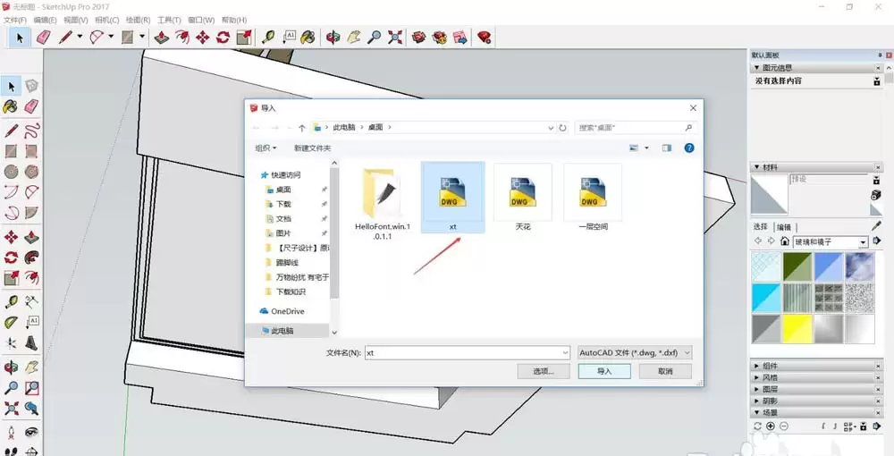Select the Eraser tool in top toolbar
Image resolution: width=894 pixels, height=456 pixels.
coord(44,38)
